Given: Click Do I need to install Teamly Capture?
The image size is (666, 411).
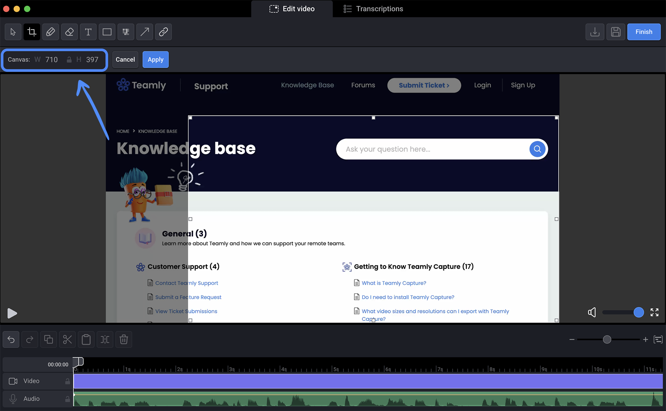Looking at the screenshot, I should pyautogui.click(x=408, y=297).
